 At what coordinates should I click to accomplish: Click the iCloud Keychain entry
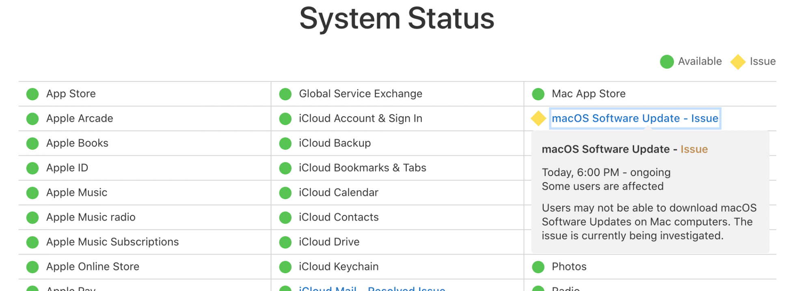pos(339,267)
